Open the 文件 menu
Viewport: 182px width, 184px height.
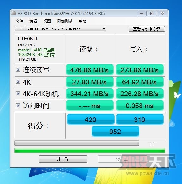click(19, 21)
